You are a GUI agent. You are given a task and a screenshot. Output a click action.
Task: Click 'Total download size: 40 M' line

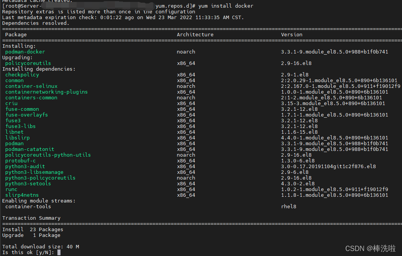[41, 246]
